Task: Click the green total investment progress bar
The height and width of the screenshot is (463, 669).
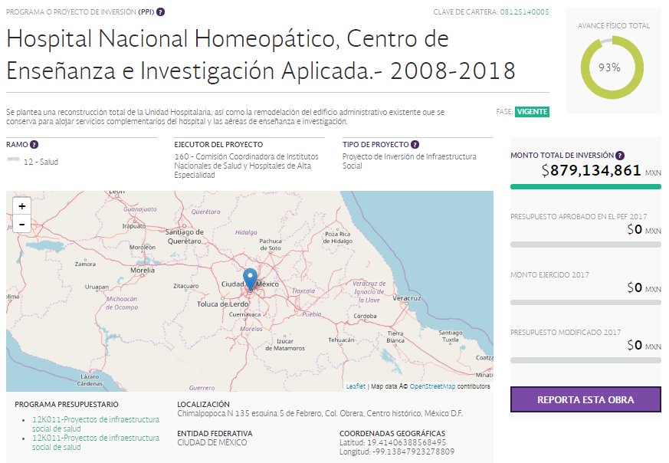Action: click(x=585, y=186)
